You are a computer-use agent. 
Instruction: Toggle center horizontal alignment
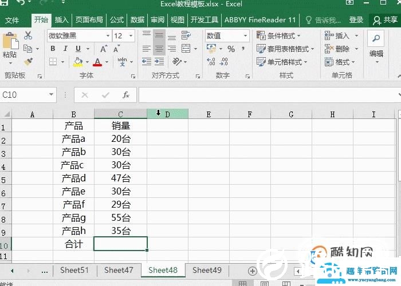point(159,49)
